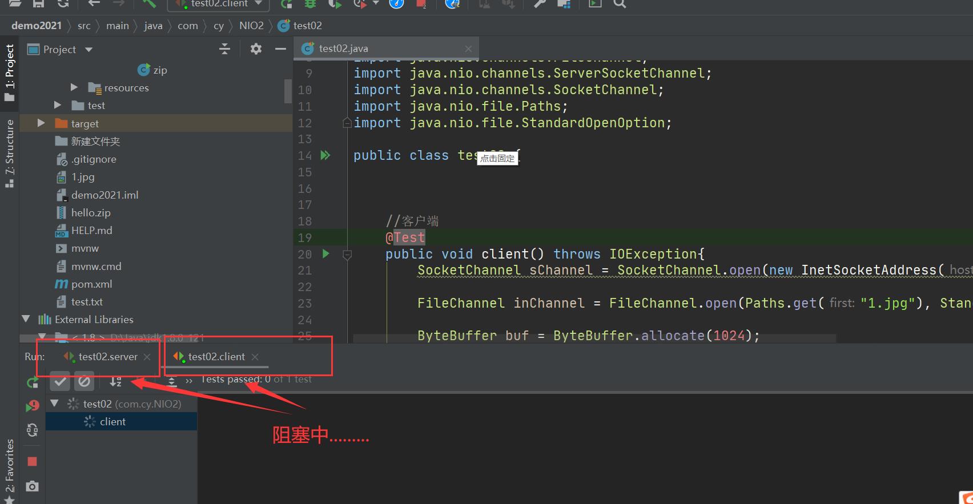Select test.txt file
This screenshot has width=973, height=504.
pos(79,301)
